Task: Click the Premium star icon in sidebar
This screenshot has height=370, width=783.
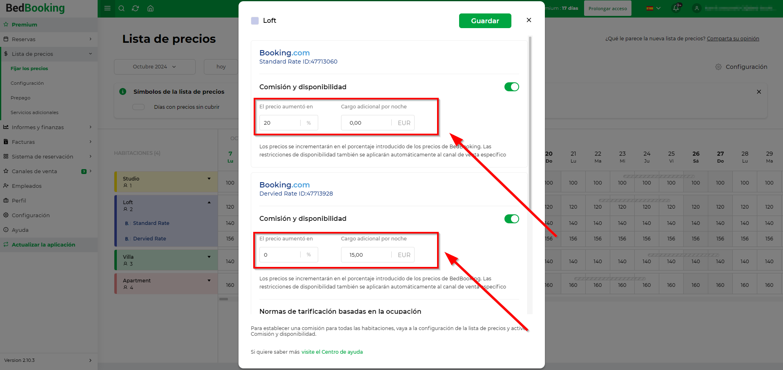Action: pos(6,24)
